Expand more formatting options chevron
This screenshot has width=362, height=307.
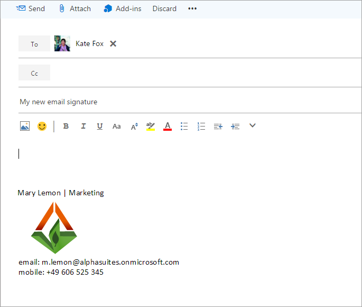(x=253, y=125)
